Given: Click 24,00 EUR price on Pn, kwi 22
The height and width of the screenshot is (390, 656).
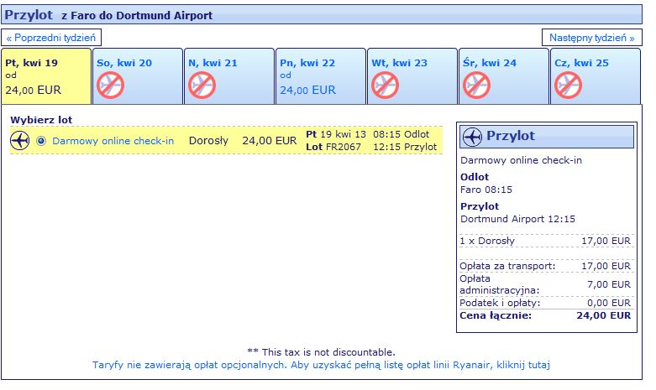Looking at the screenshot, I should click(308, 91).
